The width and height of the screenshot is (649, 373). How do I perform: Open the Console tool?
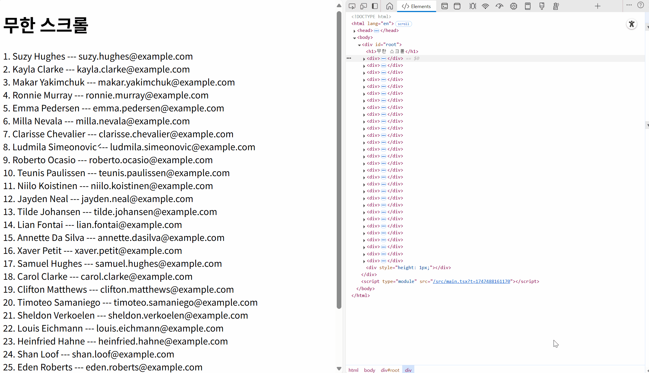444,6
